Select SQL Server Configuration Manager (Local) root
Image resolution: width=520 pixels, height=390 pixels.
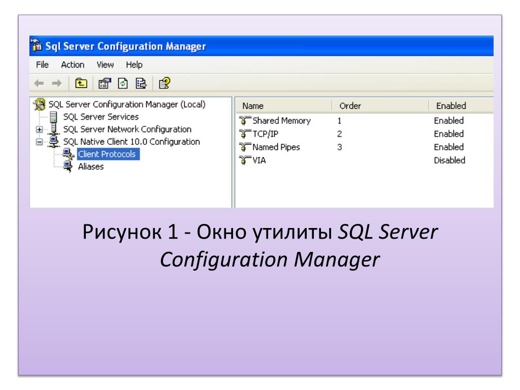[x=127, y=105]
